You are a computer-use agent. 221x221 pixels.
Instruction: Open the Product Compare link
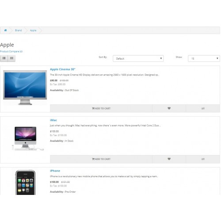tap(11, 51)
